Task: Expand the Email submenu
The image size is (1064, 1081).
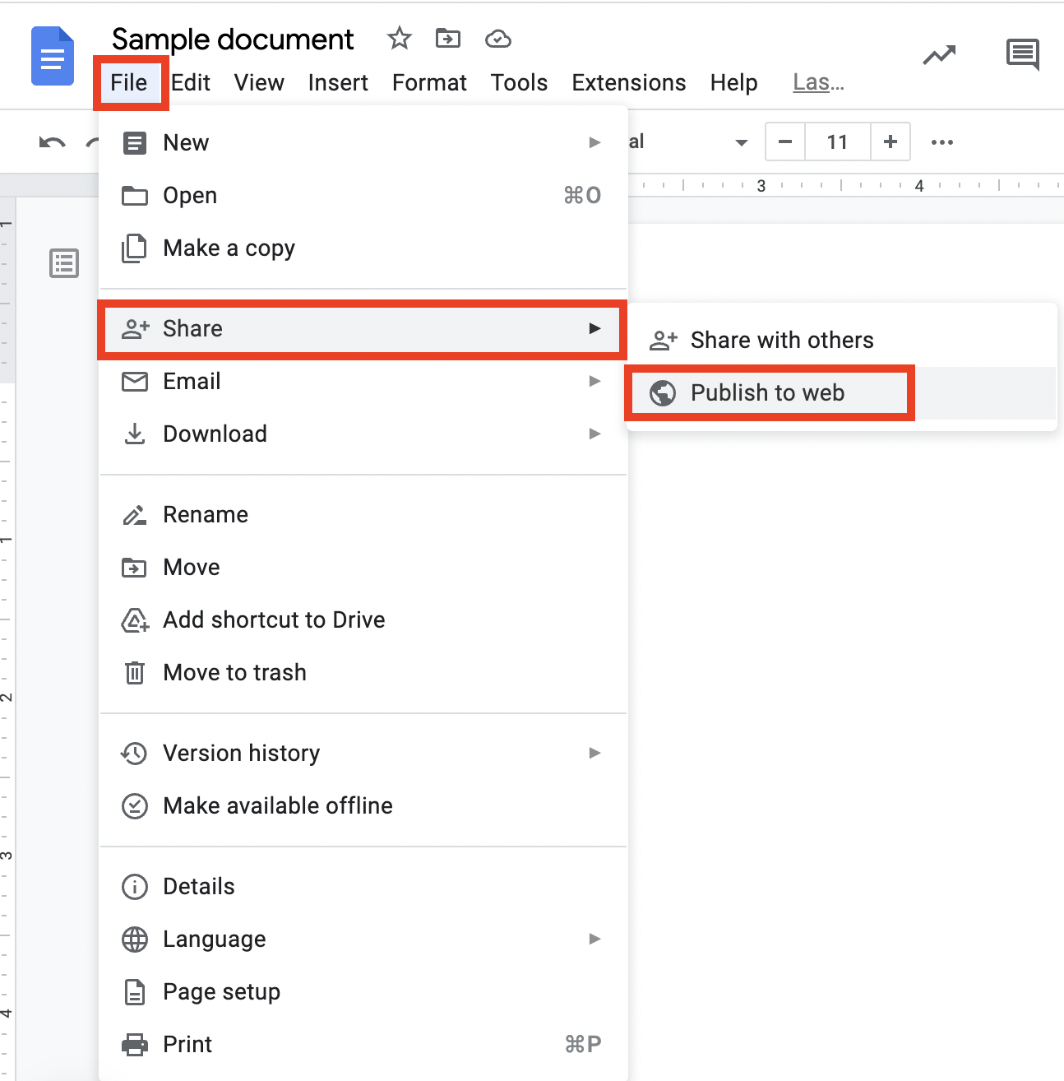Action: click(363, 381)
